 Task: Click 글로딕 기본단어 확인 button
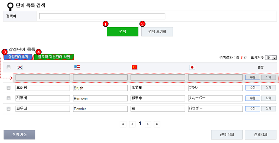tap(54, 57)
